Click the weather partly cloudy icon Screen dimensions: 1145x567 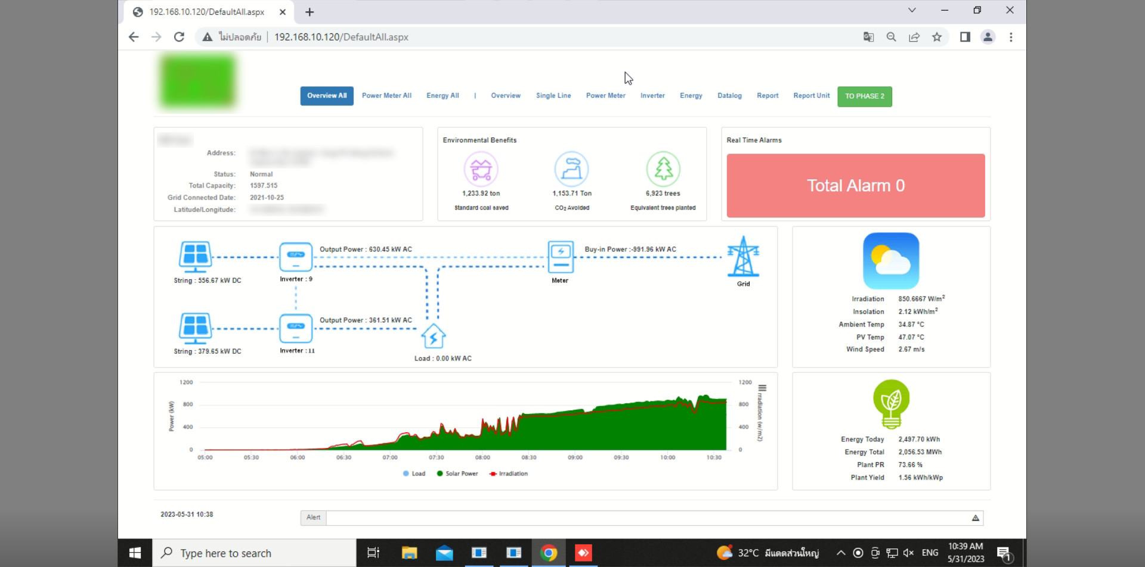pos(891,261)
